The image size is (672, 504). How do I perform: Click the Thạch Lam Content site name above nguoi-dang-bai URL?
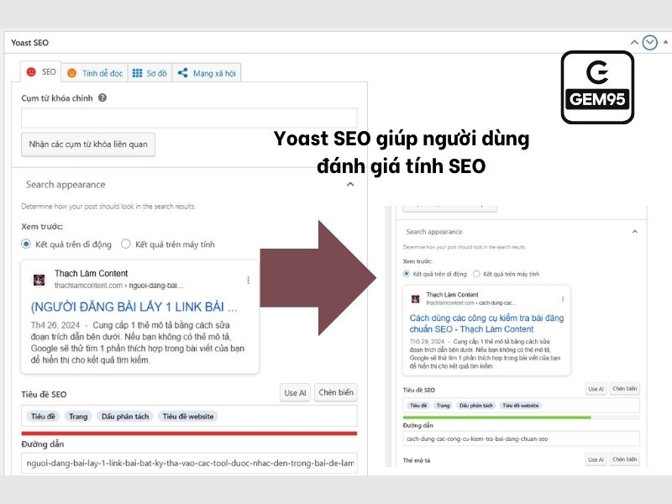point(92,274)
